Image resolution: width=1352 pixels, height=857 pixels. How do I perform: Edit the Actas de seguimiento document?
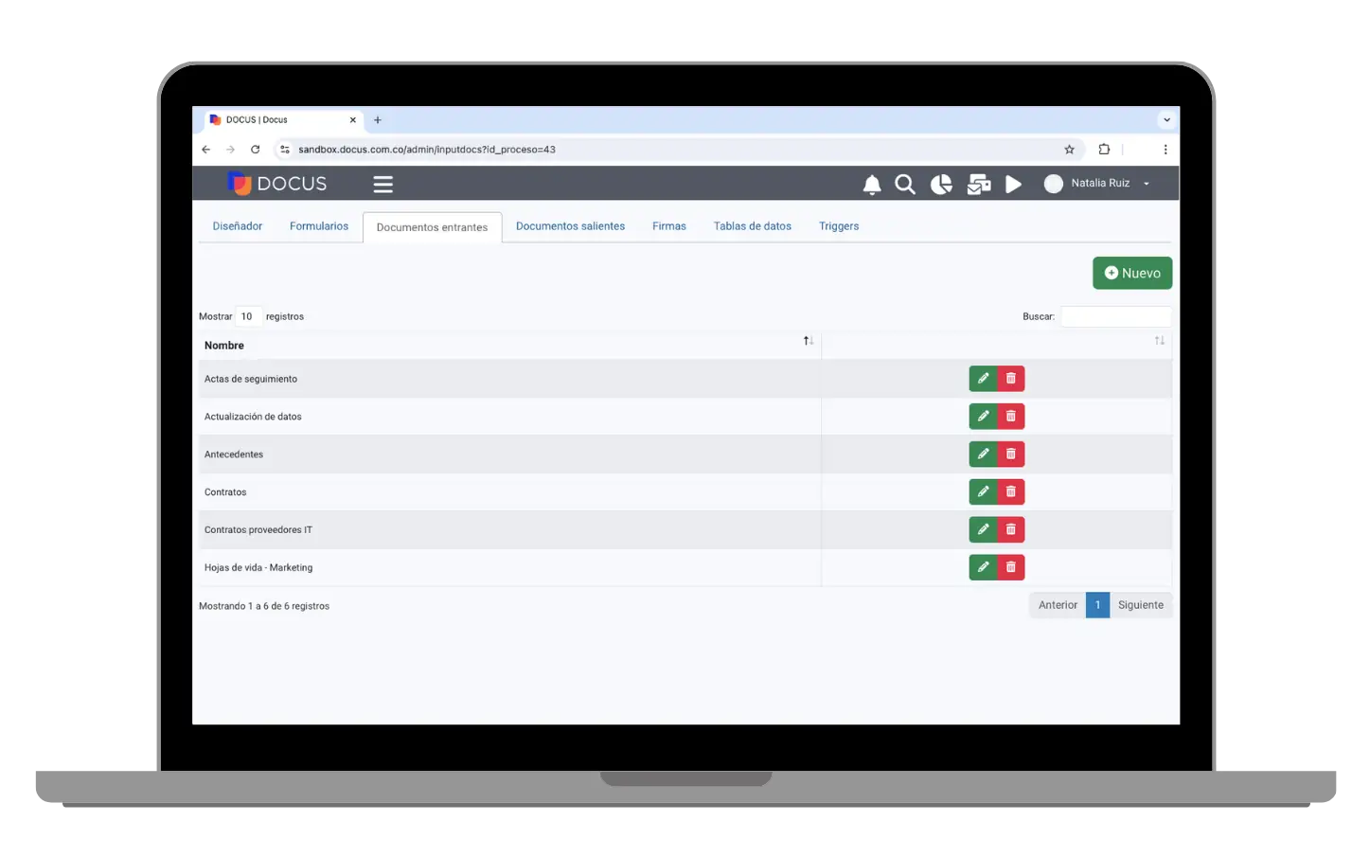pyautogui.click(x=983, y=379)
